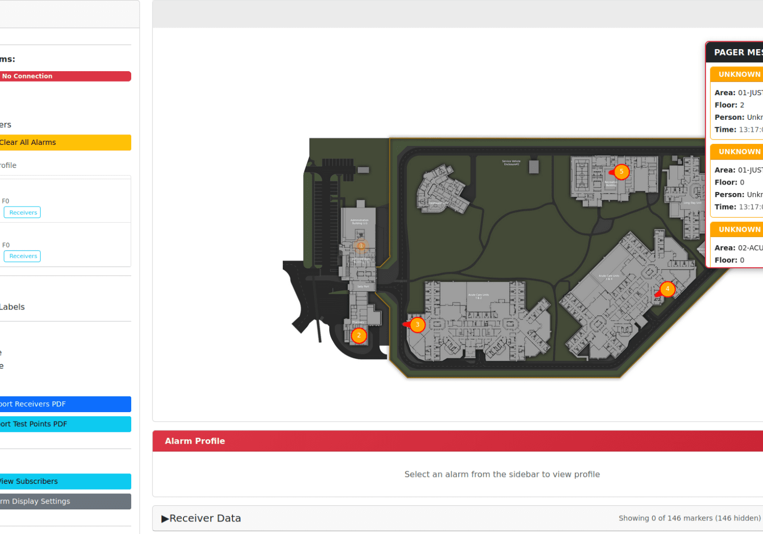Screen dimensions: 763x534
Task: Open the first UNKNOWN pager card, Floor 2
Action: coord(736,103)
